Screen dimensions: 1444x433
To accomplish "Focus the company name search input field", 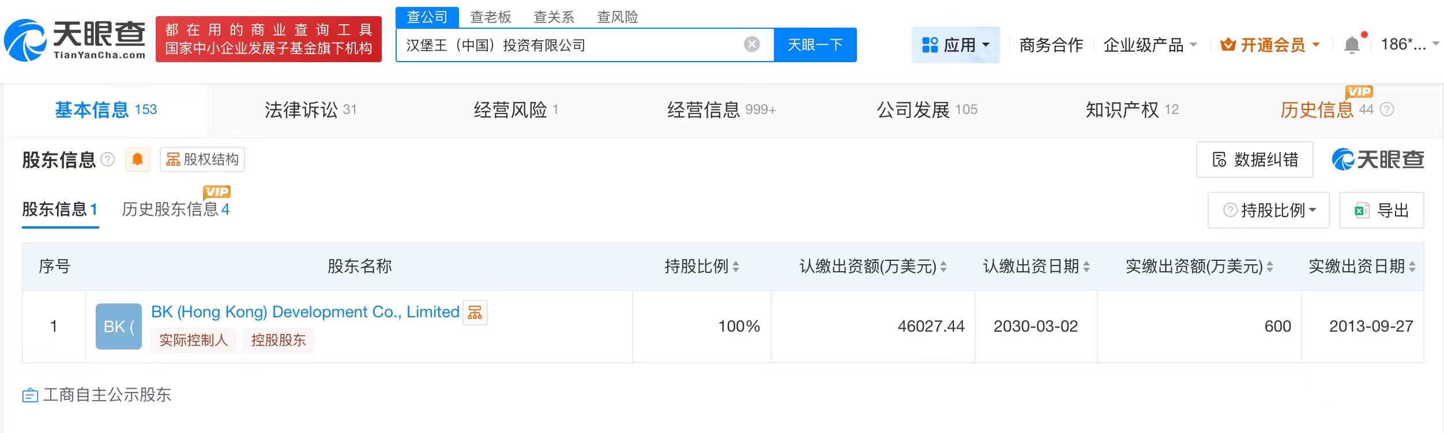I will pos(571,45).
